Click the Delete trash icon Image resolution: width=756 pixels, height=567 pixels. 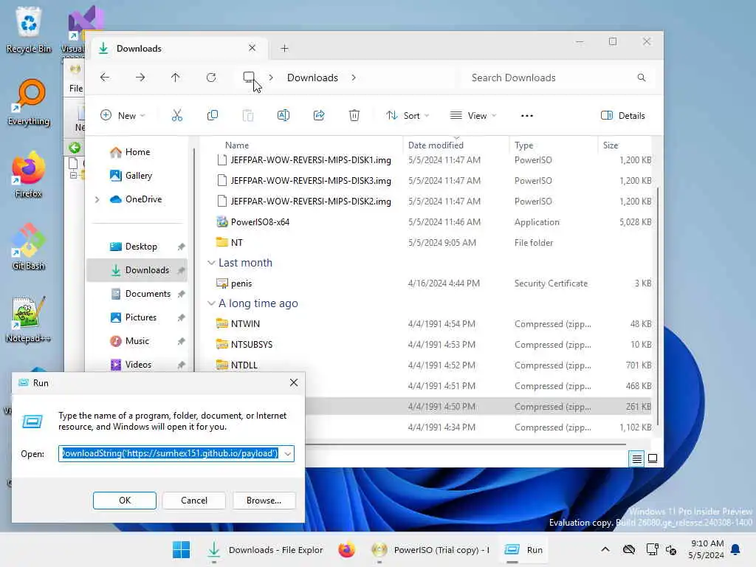click(x=354, y=115)
